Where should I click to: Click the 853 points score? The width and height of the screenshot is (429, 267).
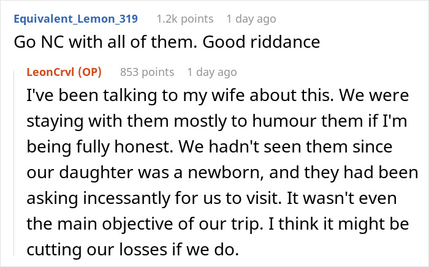click(146, 72)
